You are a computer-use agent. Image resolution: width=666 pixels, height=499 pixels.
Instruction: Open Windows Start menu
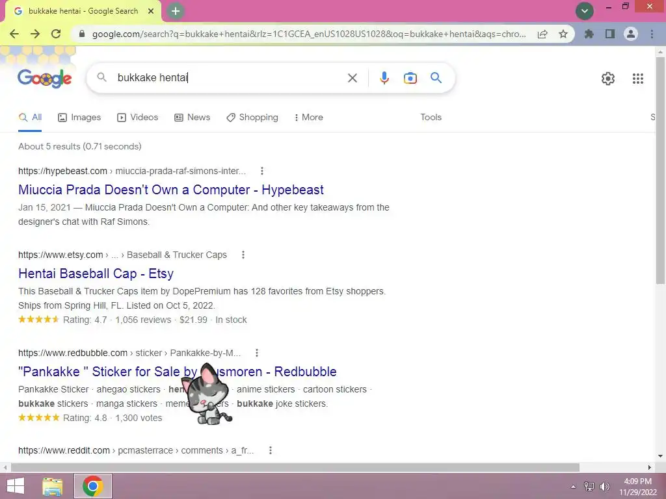pos(16,486)
